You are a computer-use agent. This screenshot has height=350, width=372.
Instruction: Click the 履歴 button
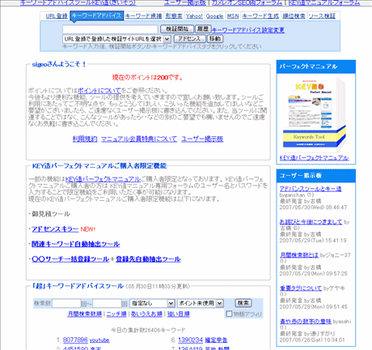click(203, 29)
